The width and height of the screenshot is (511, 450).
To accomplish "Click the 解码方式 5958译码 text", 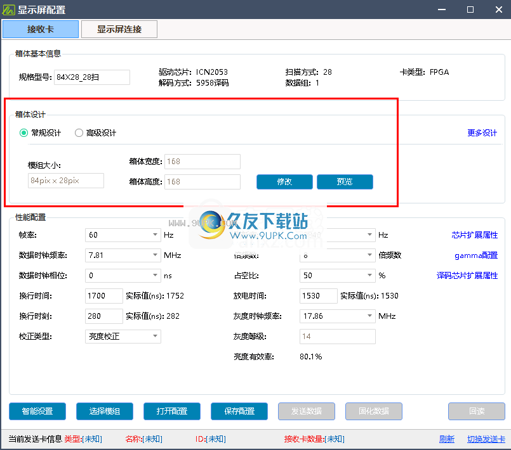I will click(194, 83).
